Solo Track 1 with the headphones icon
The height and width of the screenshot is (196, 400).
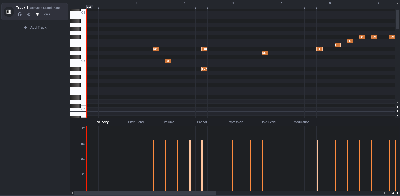coord(20,14)
